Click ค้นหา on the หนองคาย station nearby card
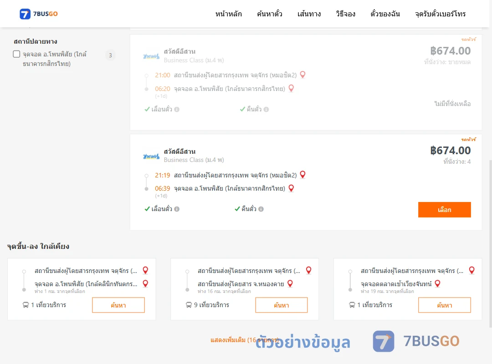Screen dimensions: 492x364 (x=282, y=305)
